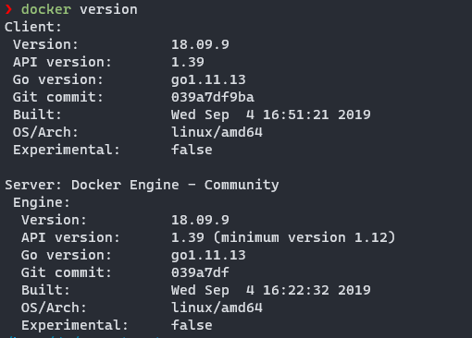Click engine Built time 16:22:32
This screenshot has width=472, height=338.
click(x=296, y=290)
